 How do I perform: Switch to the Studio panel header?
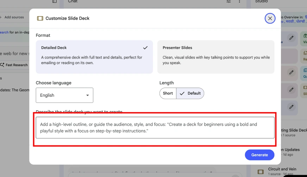(x=261, y=2)
